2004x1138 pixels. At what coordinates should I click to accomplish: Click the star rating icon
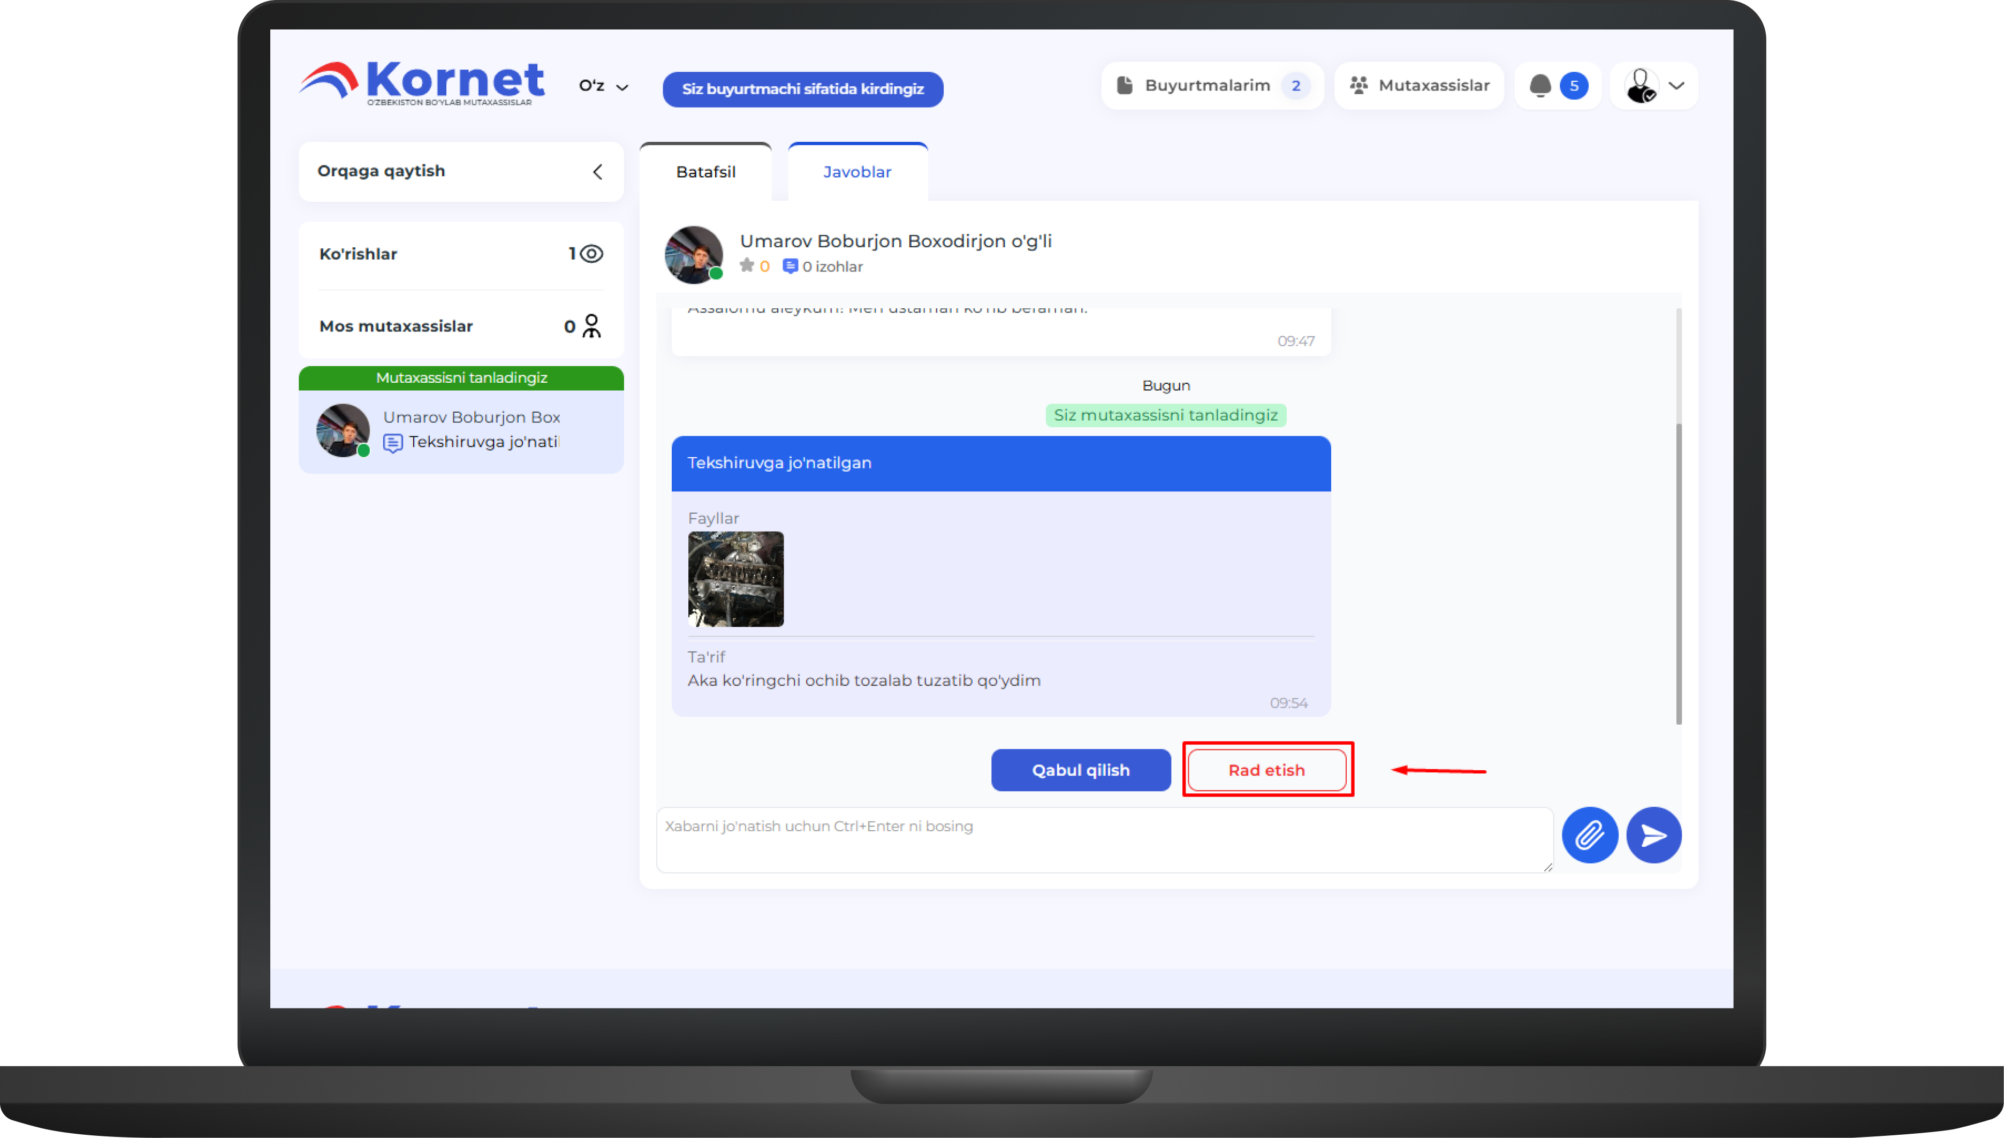[747, 265]
